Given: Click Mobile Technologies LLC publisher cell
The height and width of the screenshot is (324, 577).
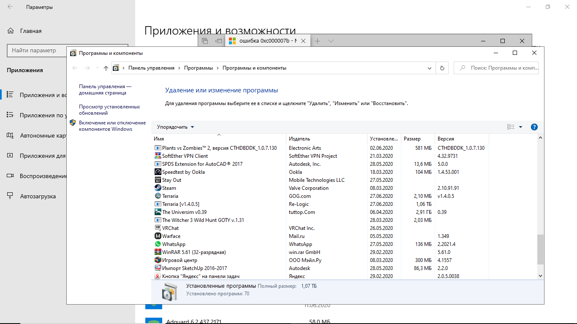Looking at the screenshot, I should point(317,180).
